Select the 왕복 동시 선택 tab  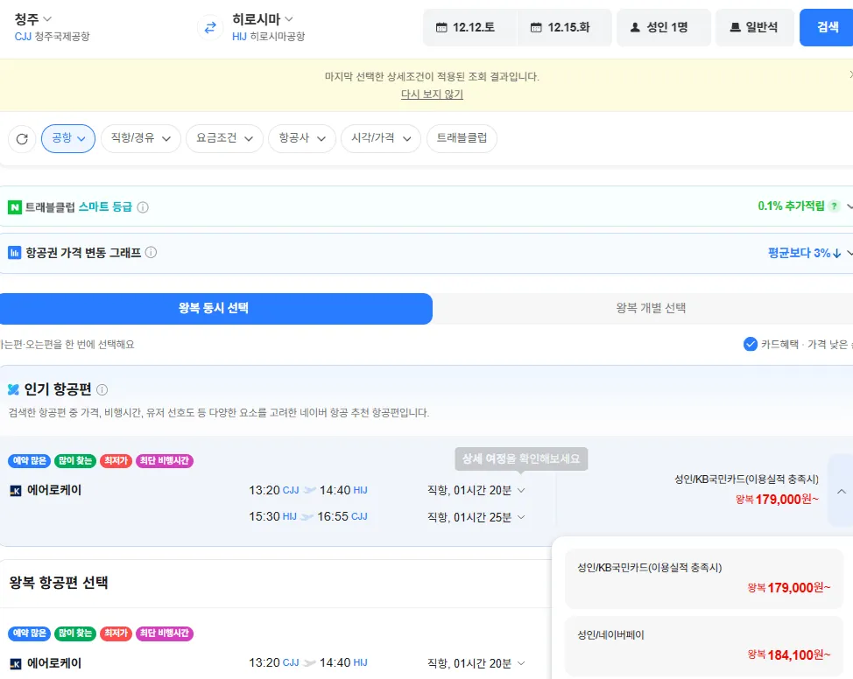[x=216, y=308]
